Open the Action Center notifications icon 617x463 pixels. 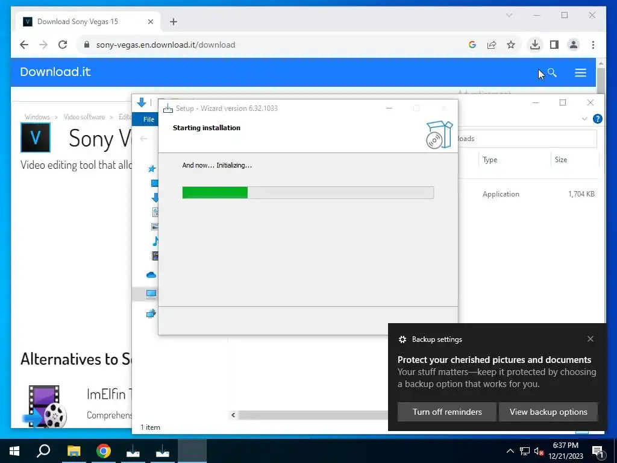coord(598,451)
